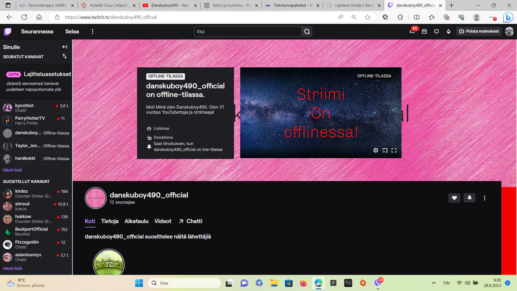This screenshot has width=517, height=291.
Task: Open a new browser tab with plus
Action: pos(452,5)
